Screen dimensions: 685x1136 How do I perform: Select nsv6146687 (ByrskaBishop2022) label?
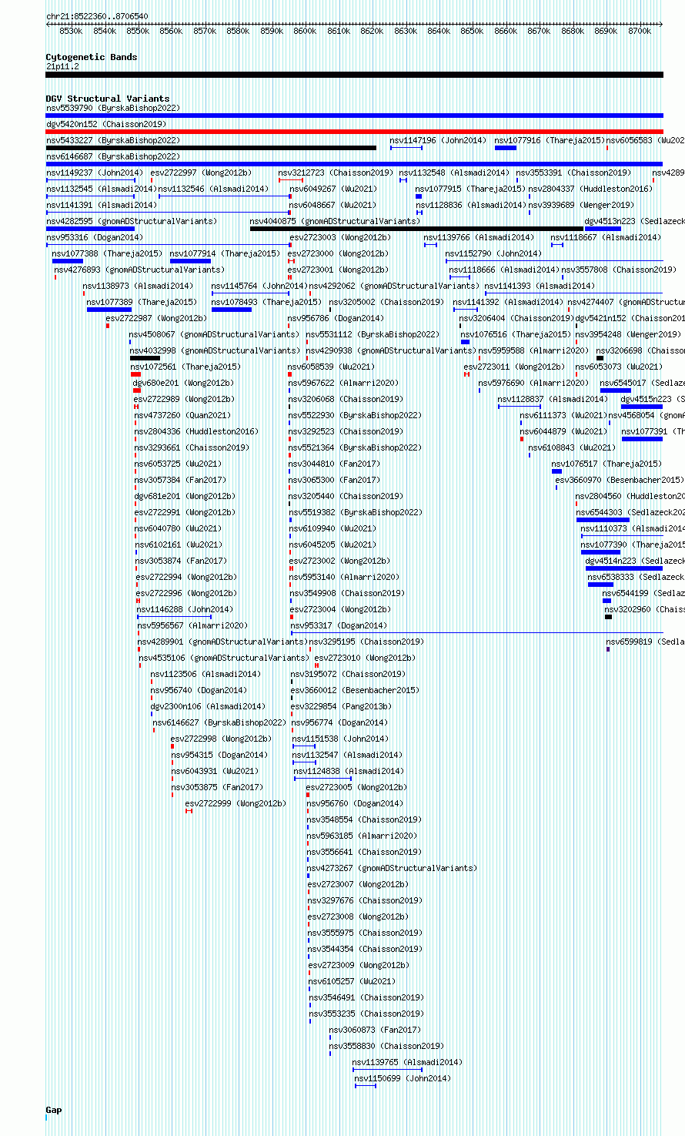[x=113, y=156]
